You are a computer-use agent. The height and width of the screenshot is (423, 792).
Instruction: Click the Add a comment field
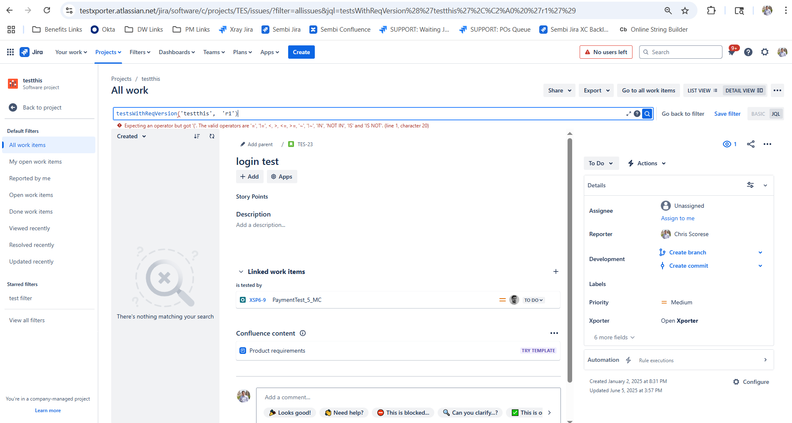coord(408,397)
